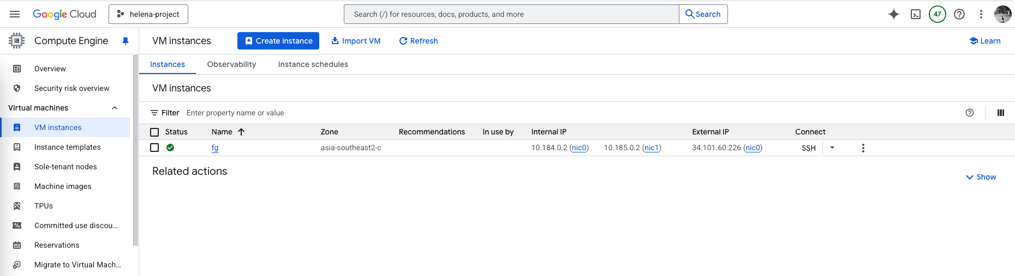The width and height of the screenshot is (1015, 276).
Task: Open the help question mark icon in top bar
Action: coord(959,14)
